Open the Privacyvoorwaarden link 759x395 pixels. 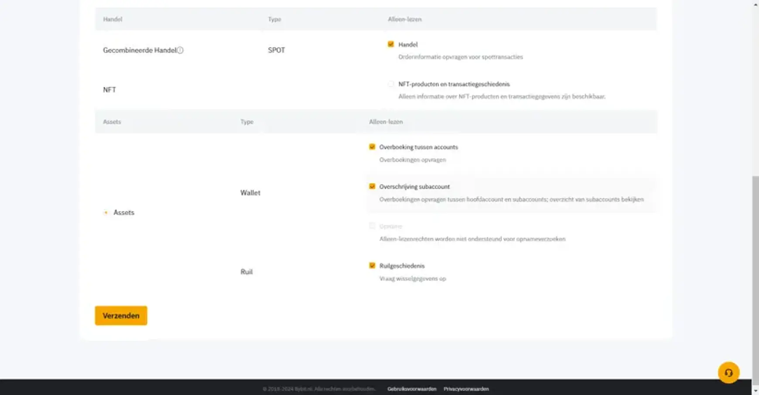pos(466,388)
